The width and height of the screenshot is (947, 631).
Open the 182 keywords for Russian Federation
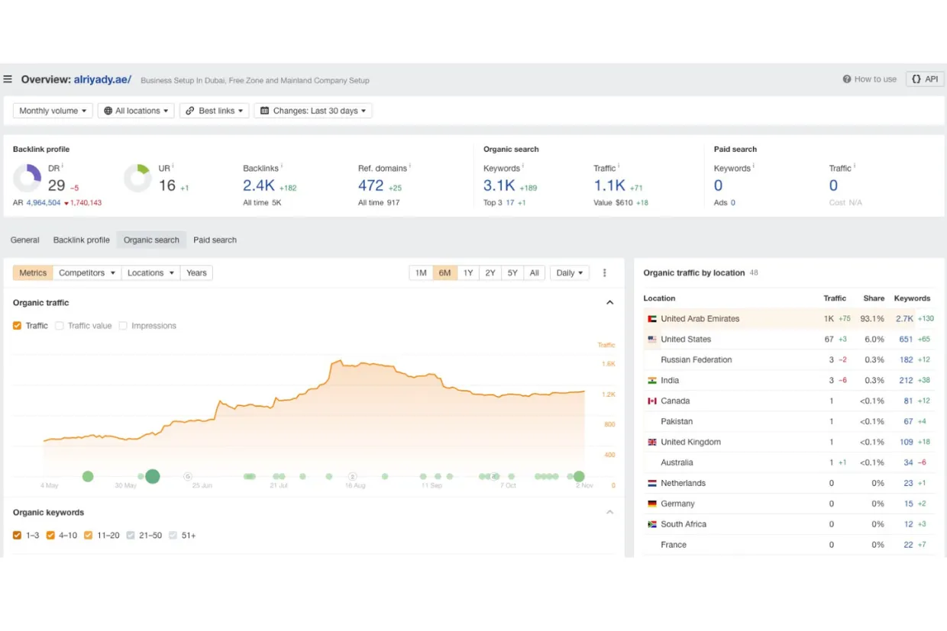pyautogui.click(x=906, y=360)
